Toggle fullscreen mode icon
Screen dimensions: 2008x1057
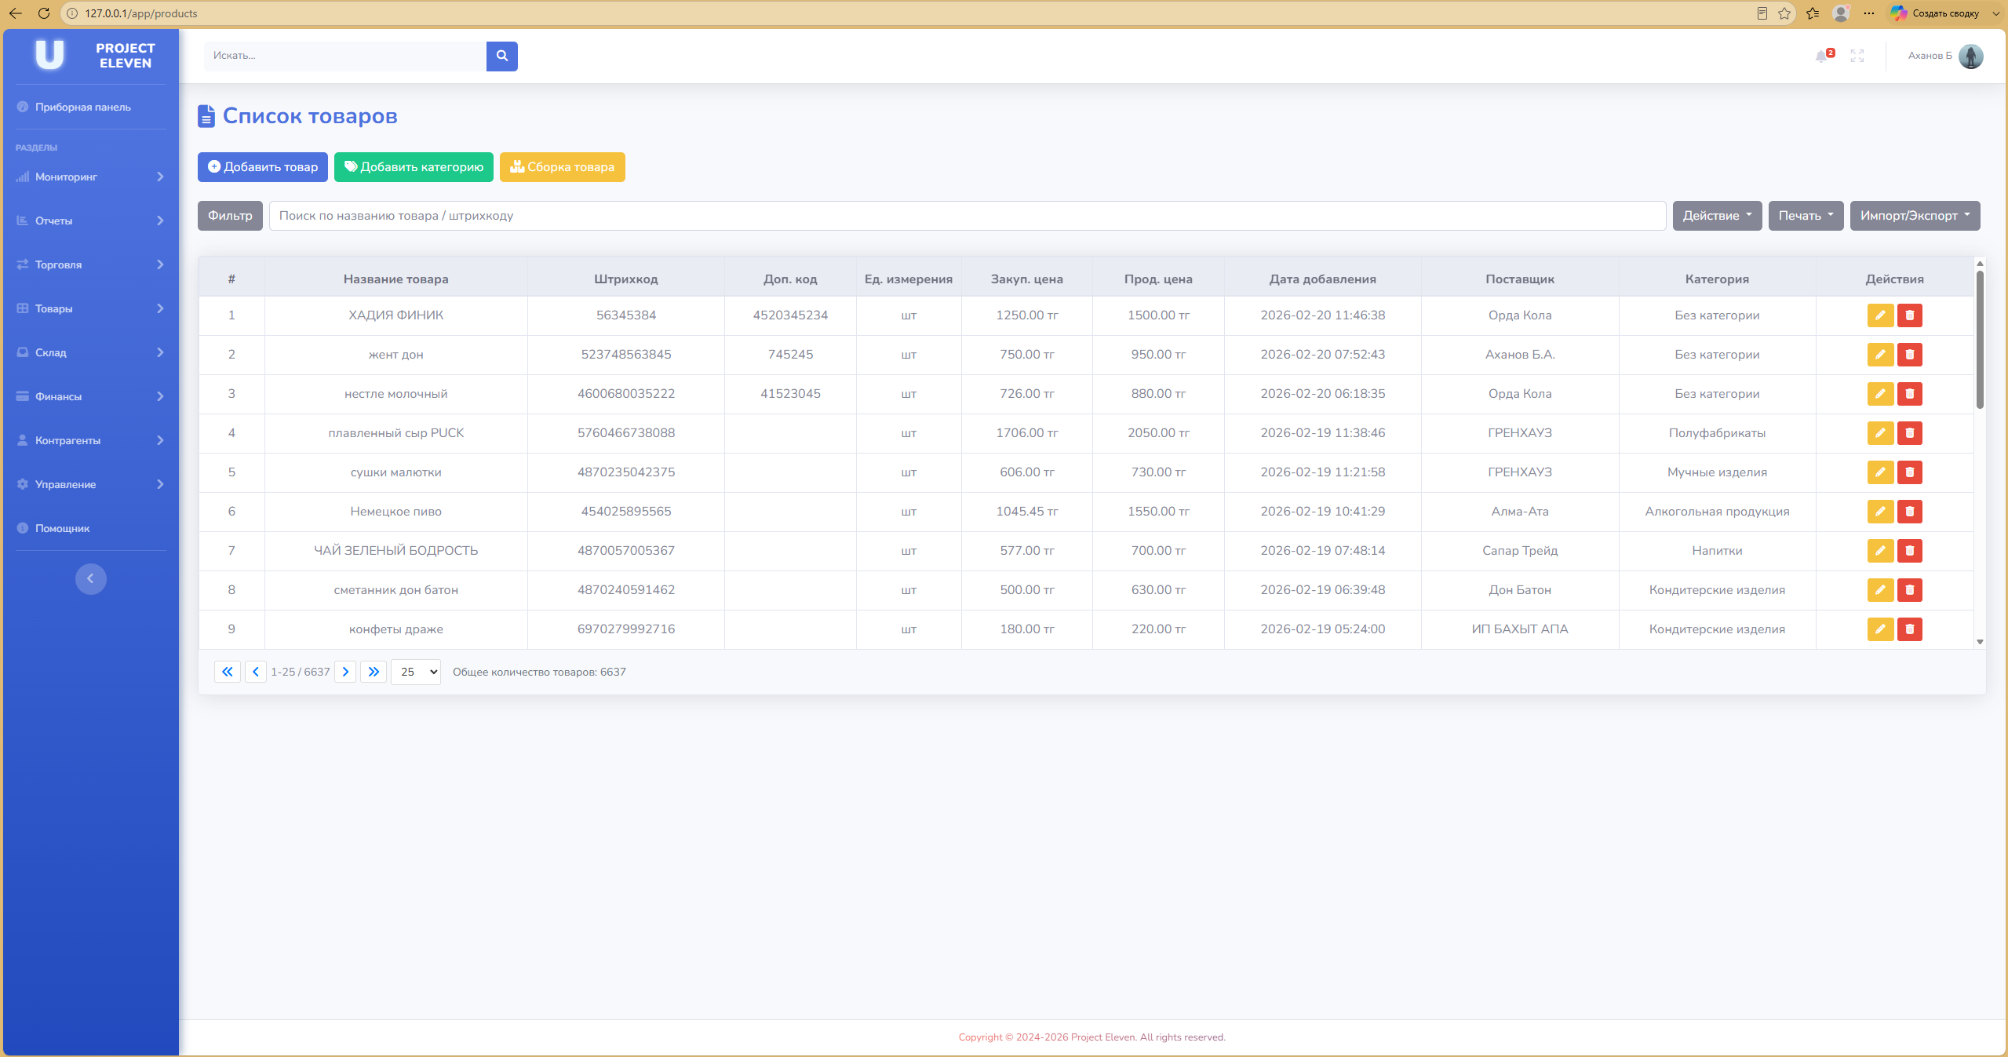coord(1857,56)
